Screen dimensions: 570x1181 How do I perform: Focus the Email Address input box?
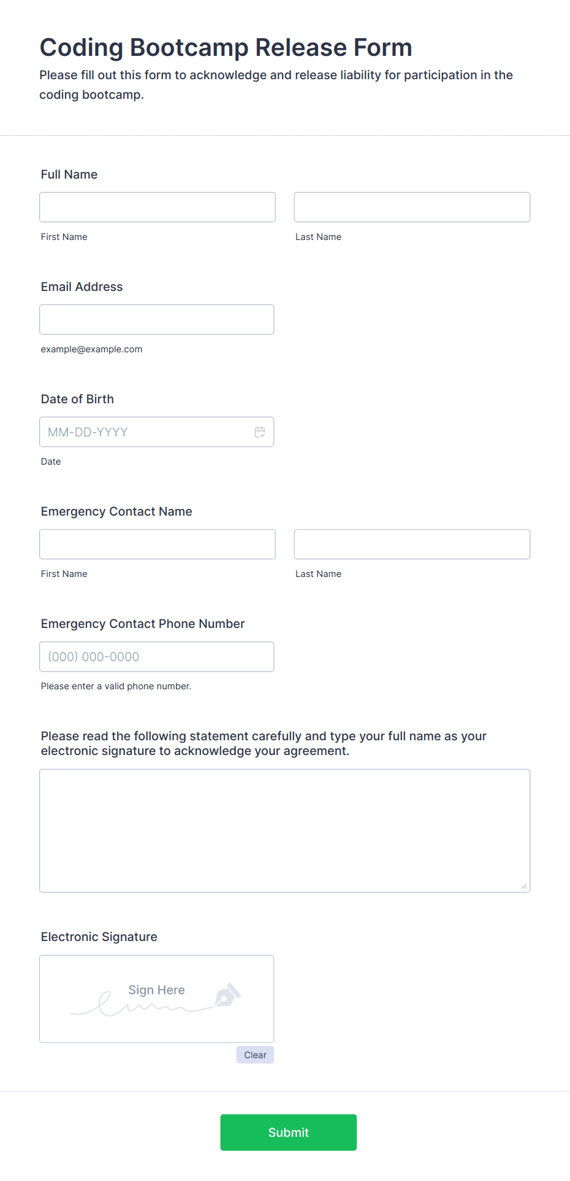(157, 320)
